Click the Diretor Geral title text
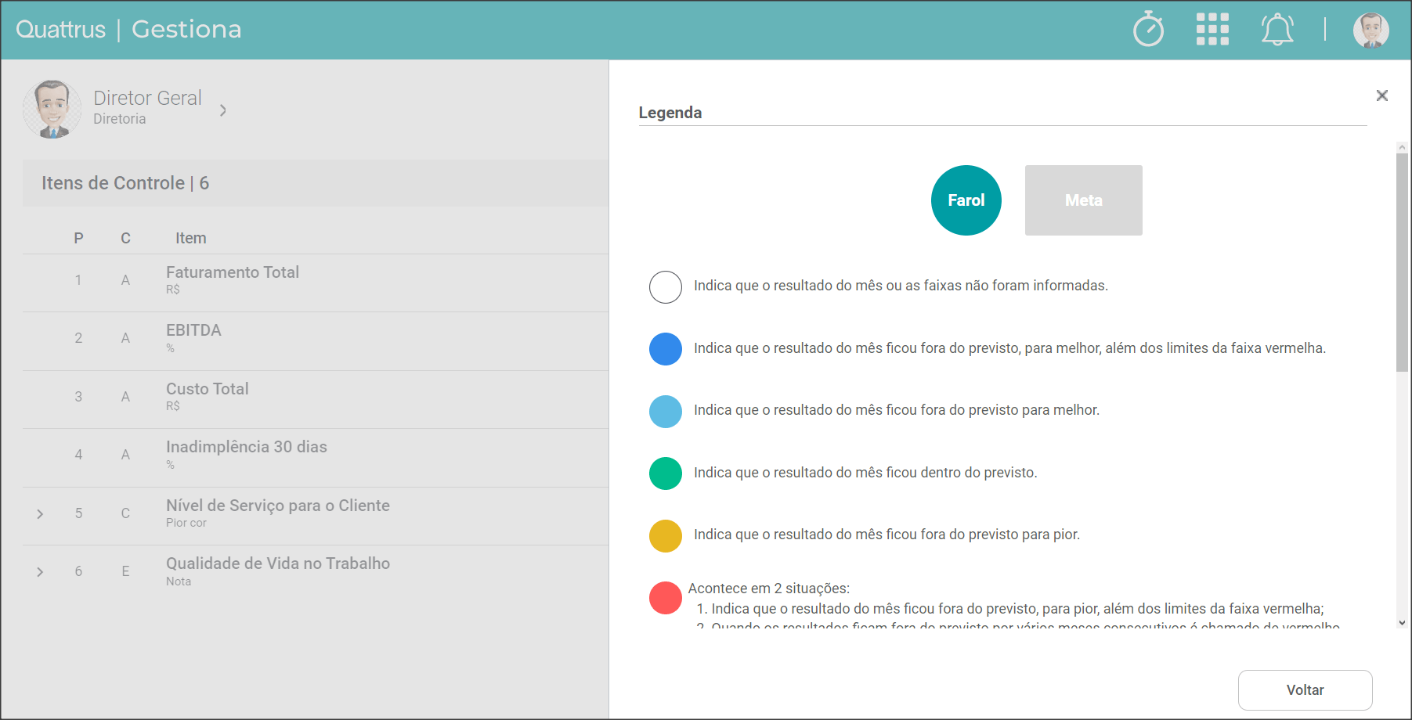This screenshot has width=1412, height=720. coord(147,98)
